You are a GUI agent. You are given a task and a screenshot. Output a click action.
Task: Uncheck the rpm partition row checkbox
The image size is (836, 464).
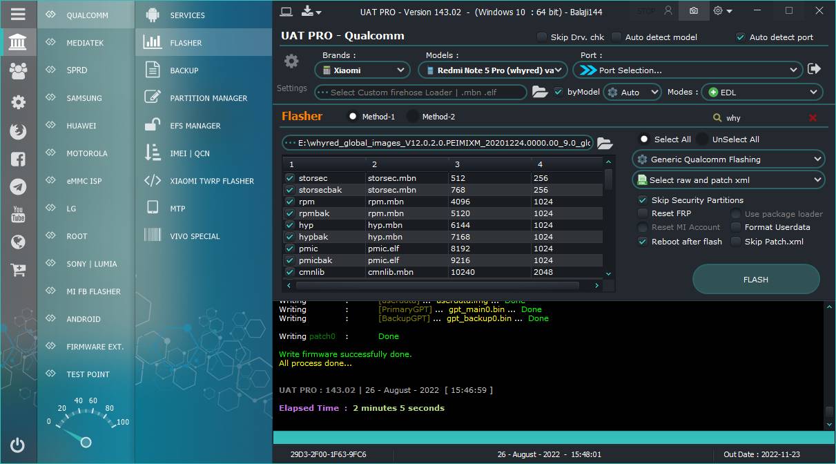pos(290,202)
